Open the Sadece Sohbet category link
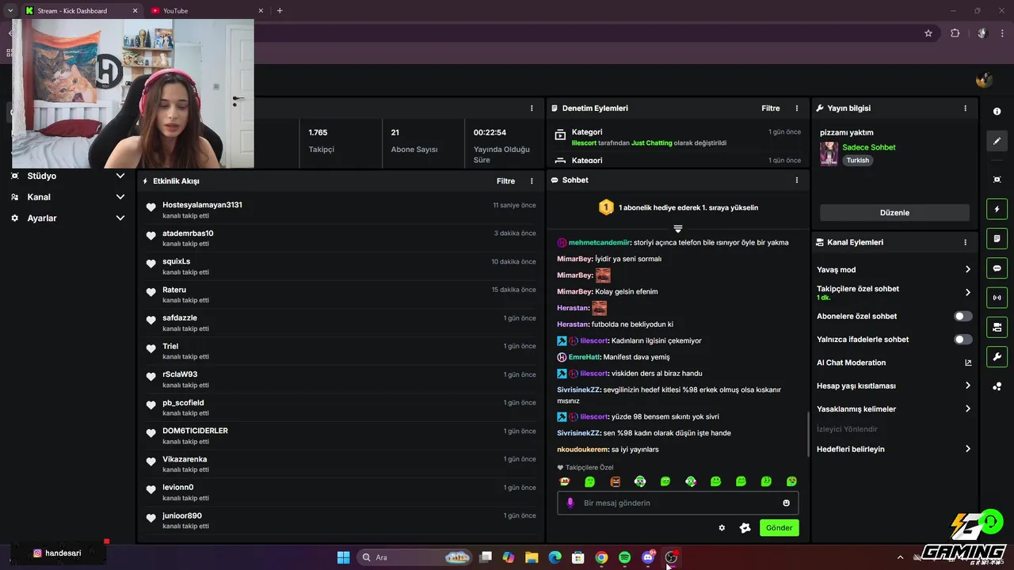This screenshot has height=570, width=1014. click(869, 147)
